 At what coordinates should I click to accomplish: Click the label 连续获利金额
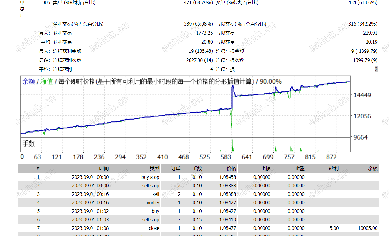(67, 51)
